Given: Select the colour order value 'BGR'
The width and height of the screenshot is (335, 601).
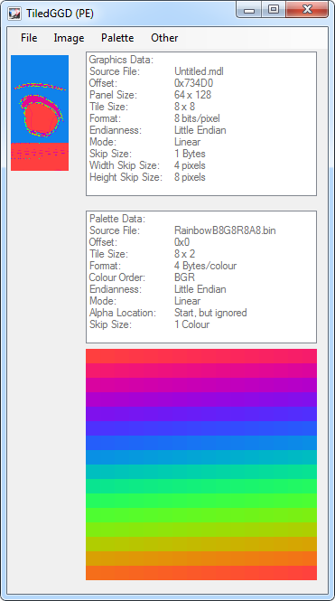Looking at the screenshot, I should coord(184,277).
